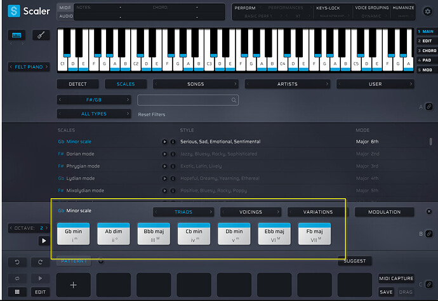Screen dimensions: 438x301
Task: Click the redo arrow icon
Action: click(40, 262)
